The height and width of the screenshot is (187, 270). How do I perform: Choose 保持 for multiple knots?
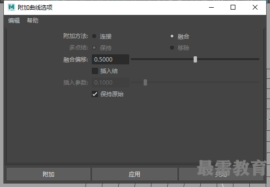(94, 48)
